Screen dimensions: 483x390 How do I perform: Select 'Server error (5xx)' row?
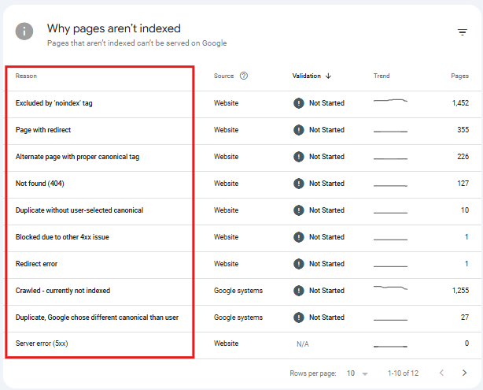42,344
